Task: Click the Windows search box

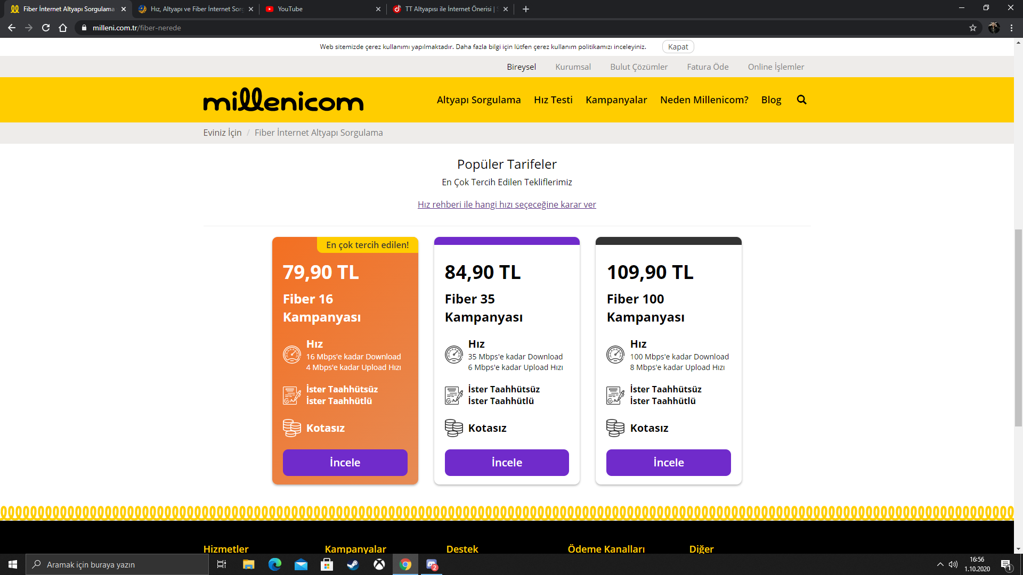Action: pos(117,564)
